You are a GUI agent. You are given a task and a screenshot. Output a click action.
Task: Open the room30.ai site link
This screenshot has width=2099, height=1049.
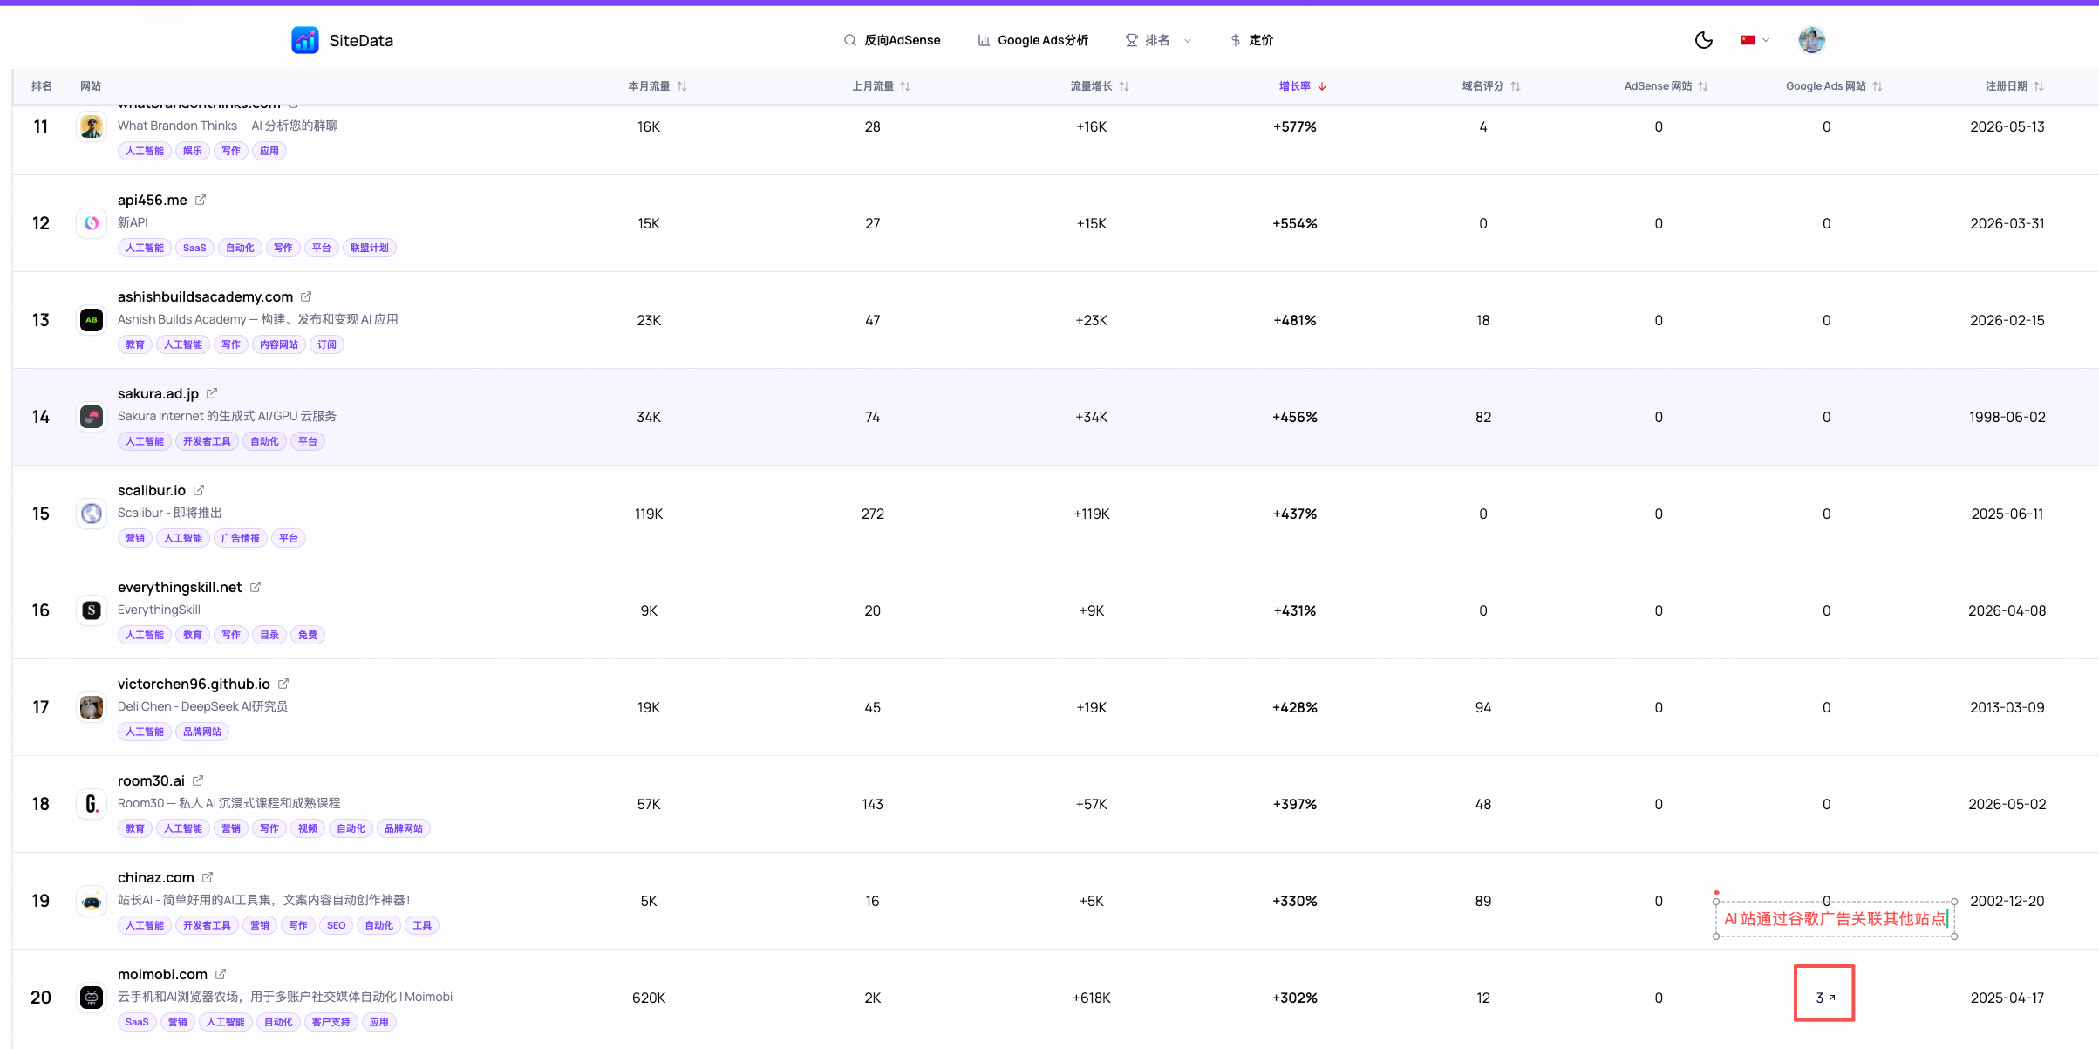pyautogui.click(x=151, y=780)
